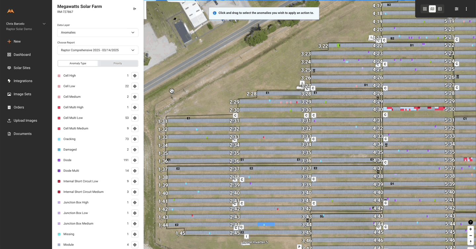This screenshot has width=476, height=249.
Task: Open the Data Layer dropdown showing Anomalies
Action: tap(98, 32)
